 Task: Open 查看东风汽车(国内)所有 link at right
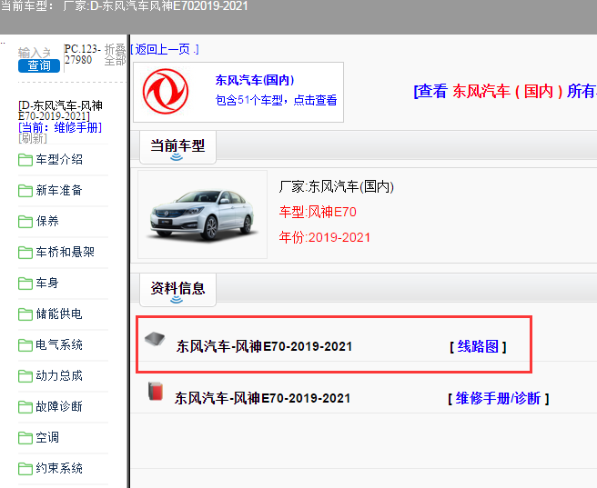coord(505,91)
